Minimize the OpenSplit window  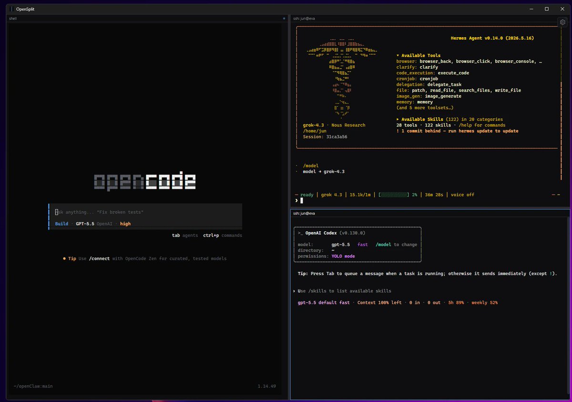click(x=531, y=9)
